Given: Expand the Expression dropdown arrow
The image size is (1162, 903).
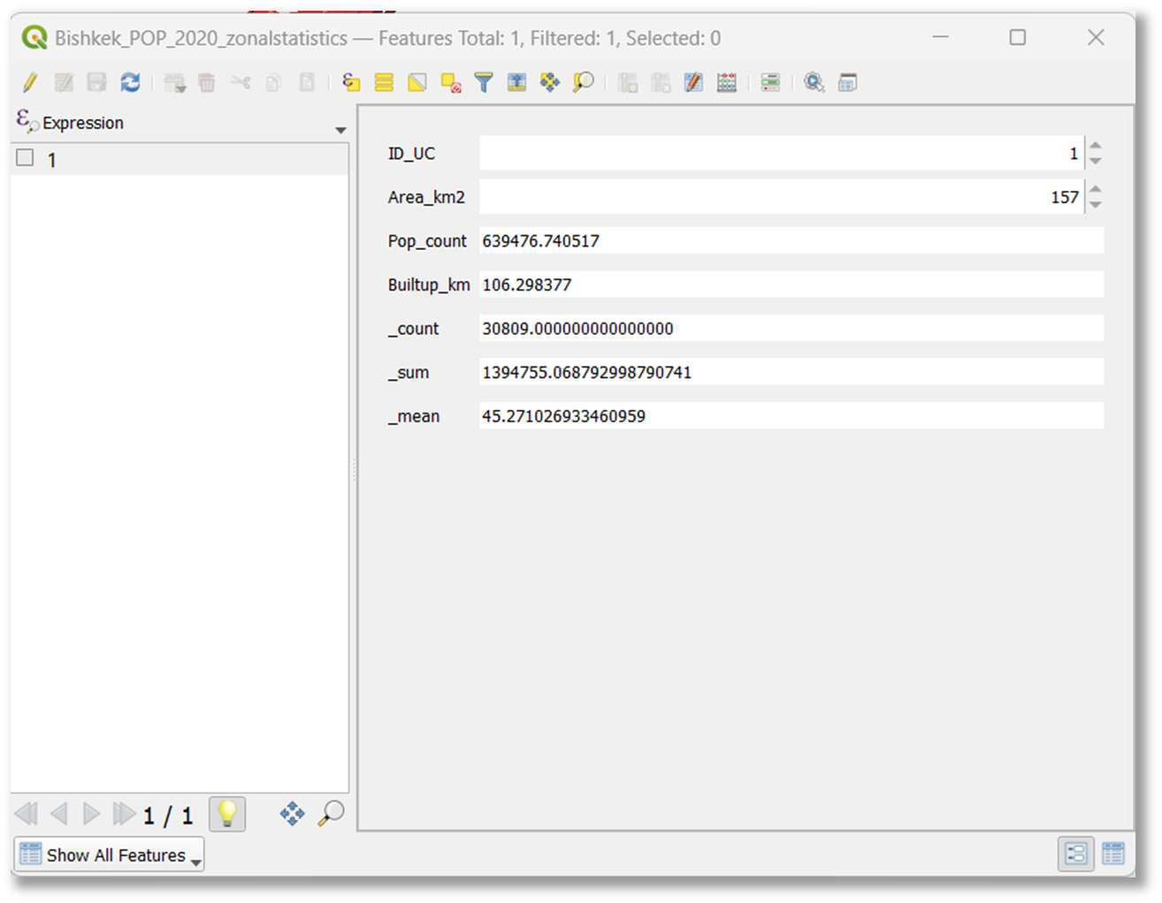Looking at the screenshot, I should click(340, 130).
